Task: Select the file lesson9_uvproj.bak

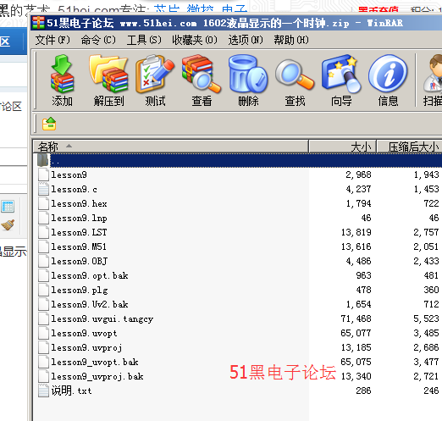Action: [97, 376]
